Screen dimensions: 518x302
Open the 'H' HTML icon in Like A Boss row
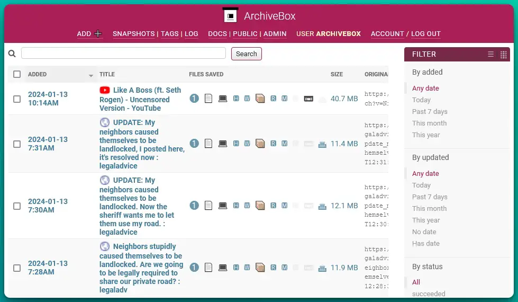[236, 98]
